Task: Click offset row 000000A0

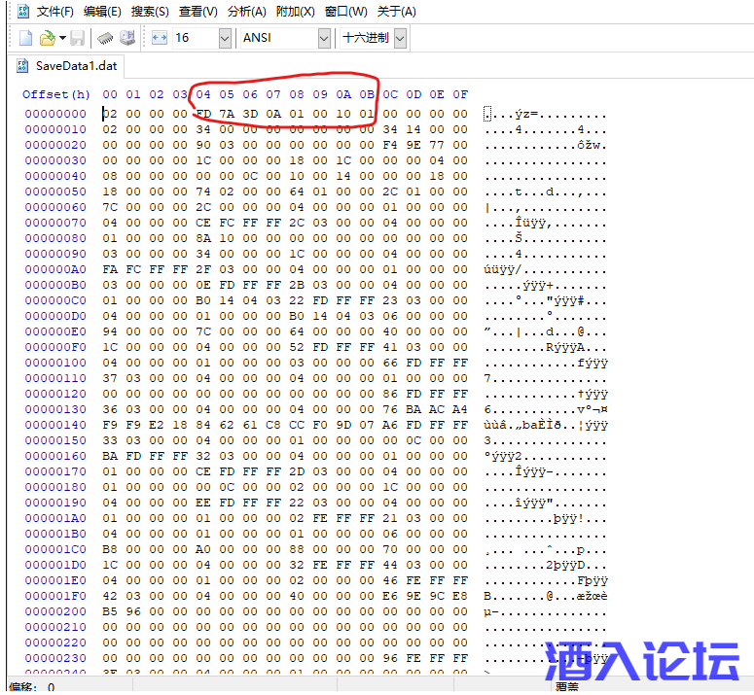Action: pos(55,269)
